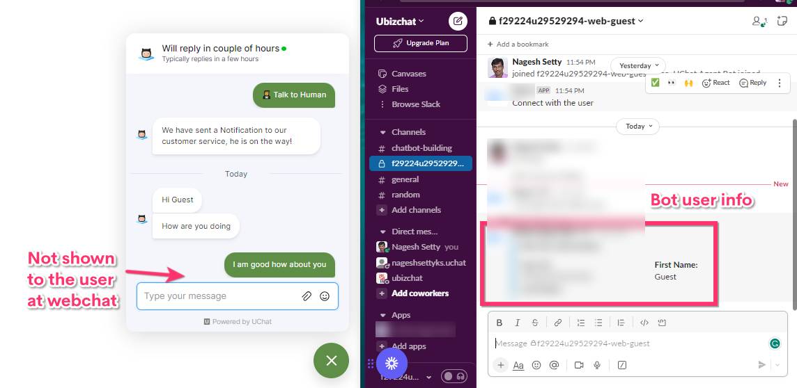
Task: Collapse the Channels section
Action: click(383, 132)
